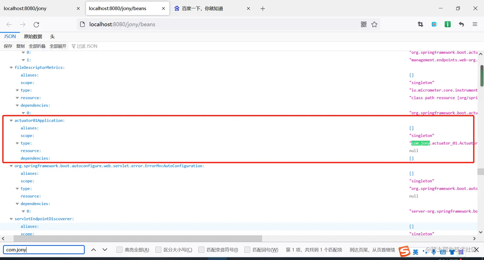Collapse dependencies under ErrorMvcAutoConfiguration
This screenshot has width=484, height=260.
point(17,204)
